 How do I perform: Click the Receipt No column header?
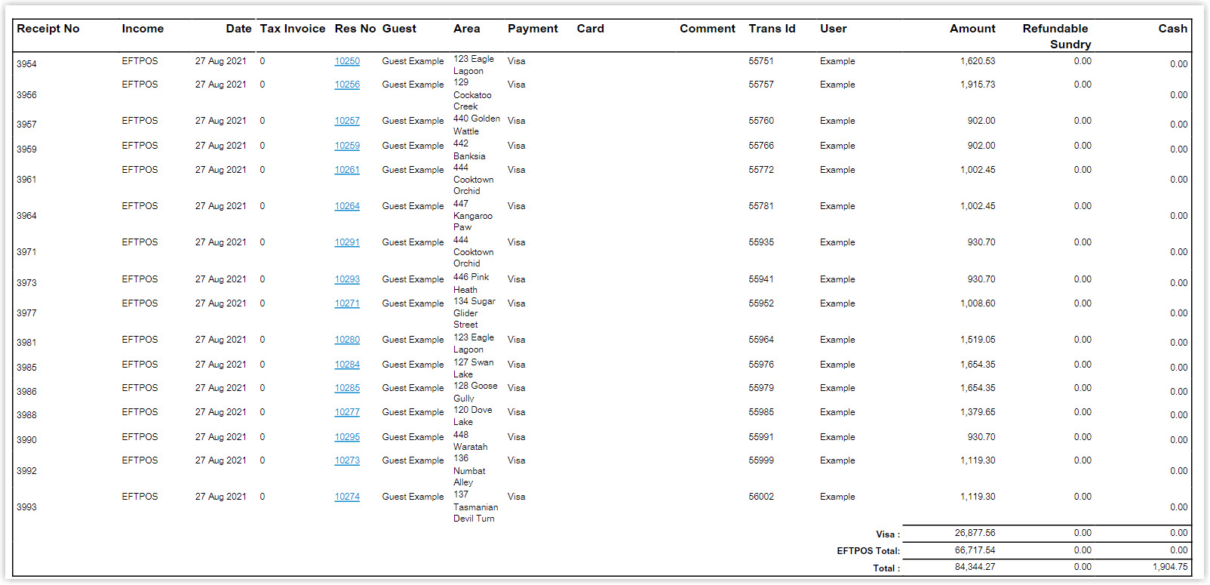(x=48, y=29)
